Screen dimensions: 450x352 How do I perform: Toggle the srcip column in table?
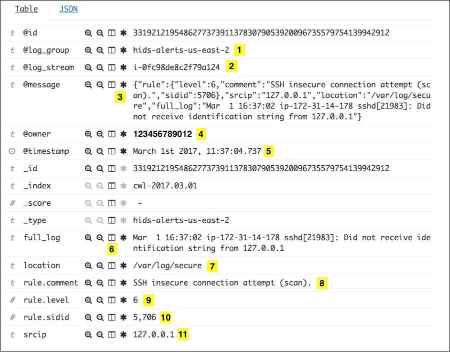tap(111, 335)
